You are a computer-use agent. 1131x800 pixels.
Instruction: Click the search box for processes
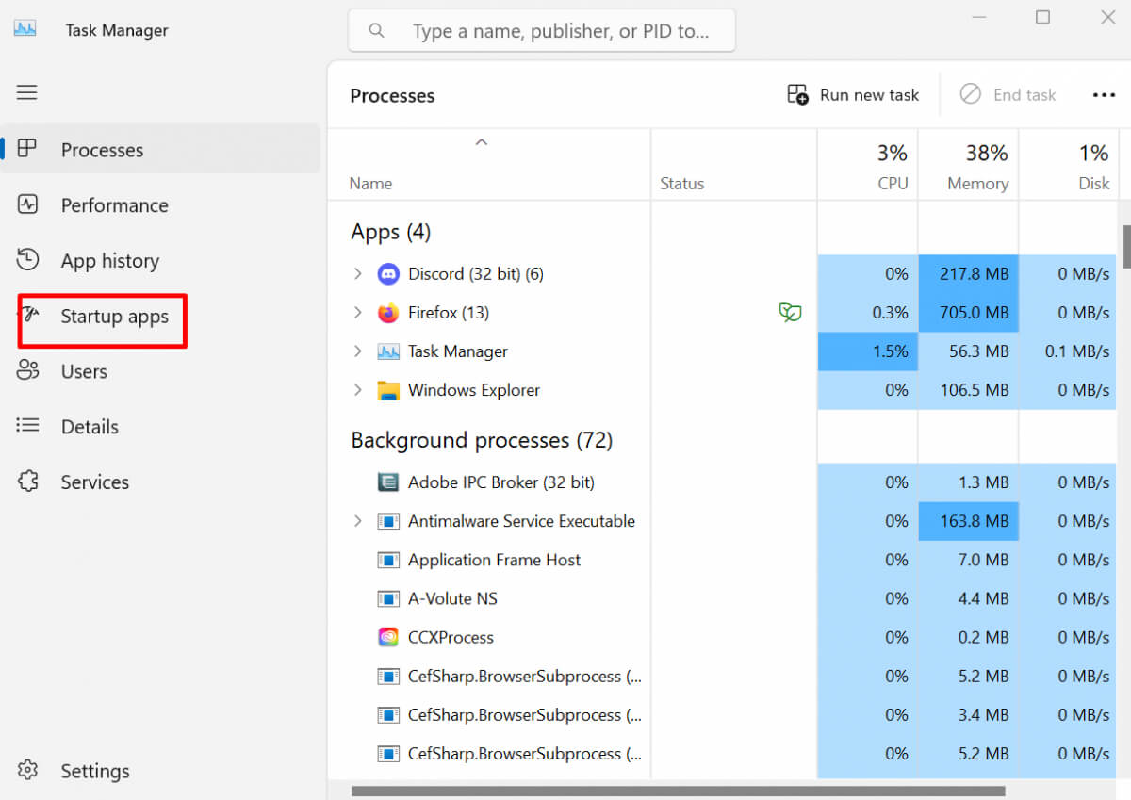[x=556, y=31]
